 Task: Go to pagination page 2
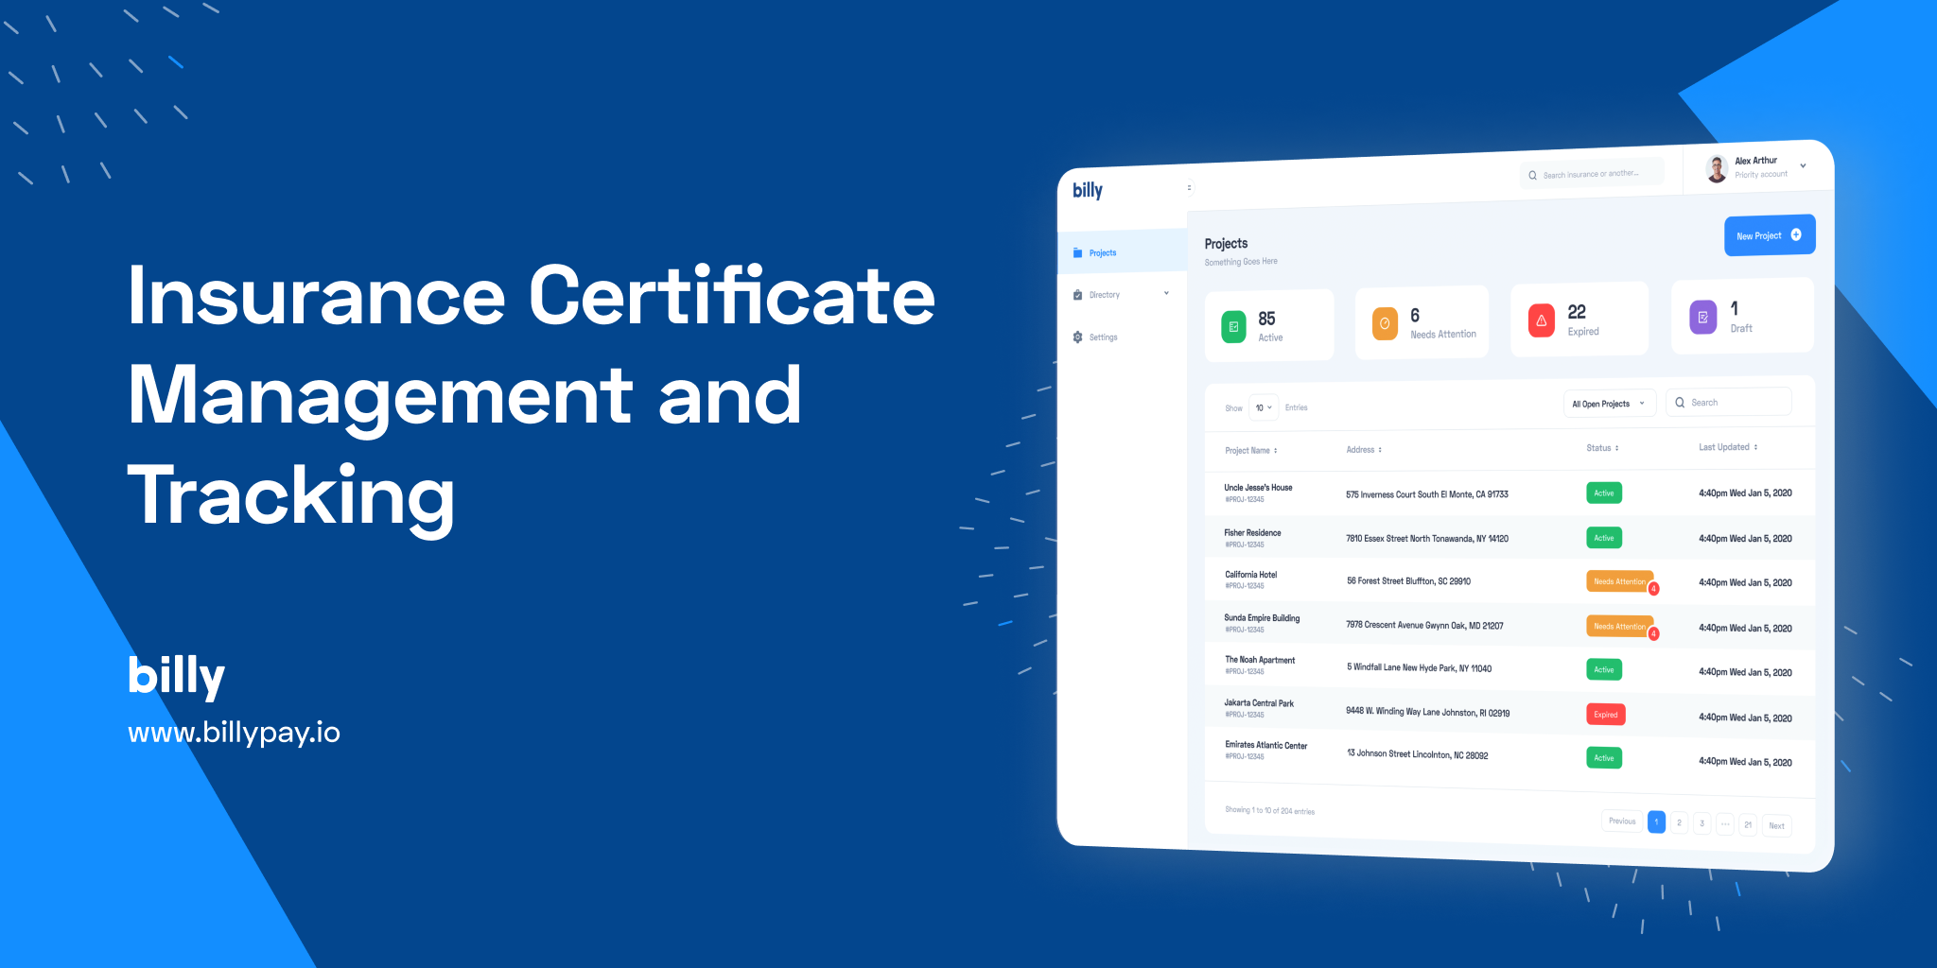tap(1679, 822)
